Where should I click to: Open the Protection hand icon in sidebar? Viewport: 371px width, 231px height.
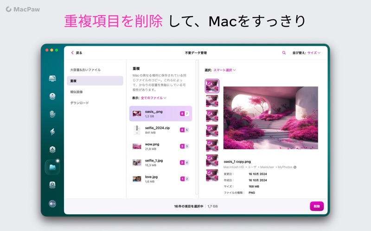coord(52,114)
